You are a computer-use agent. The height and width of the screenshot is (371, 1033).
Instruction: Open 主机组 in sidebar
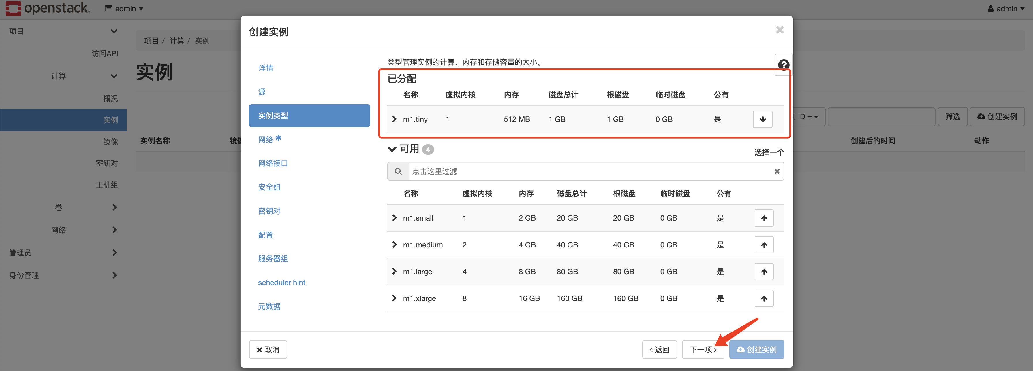point(107,185)
